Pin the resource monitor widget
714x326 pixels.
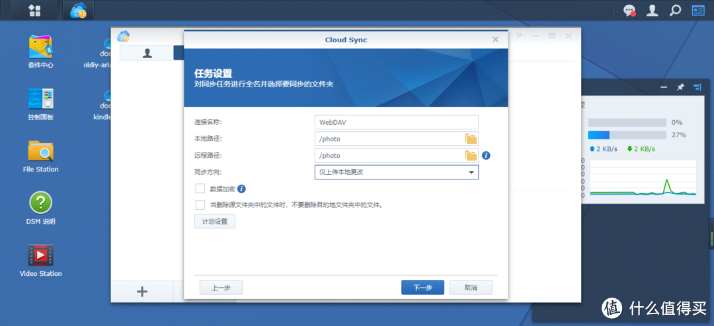click(680, 87)
